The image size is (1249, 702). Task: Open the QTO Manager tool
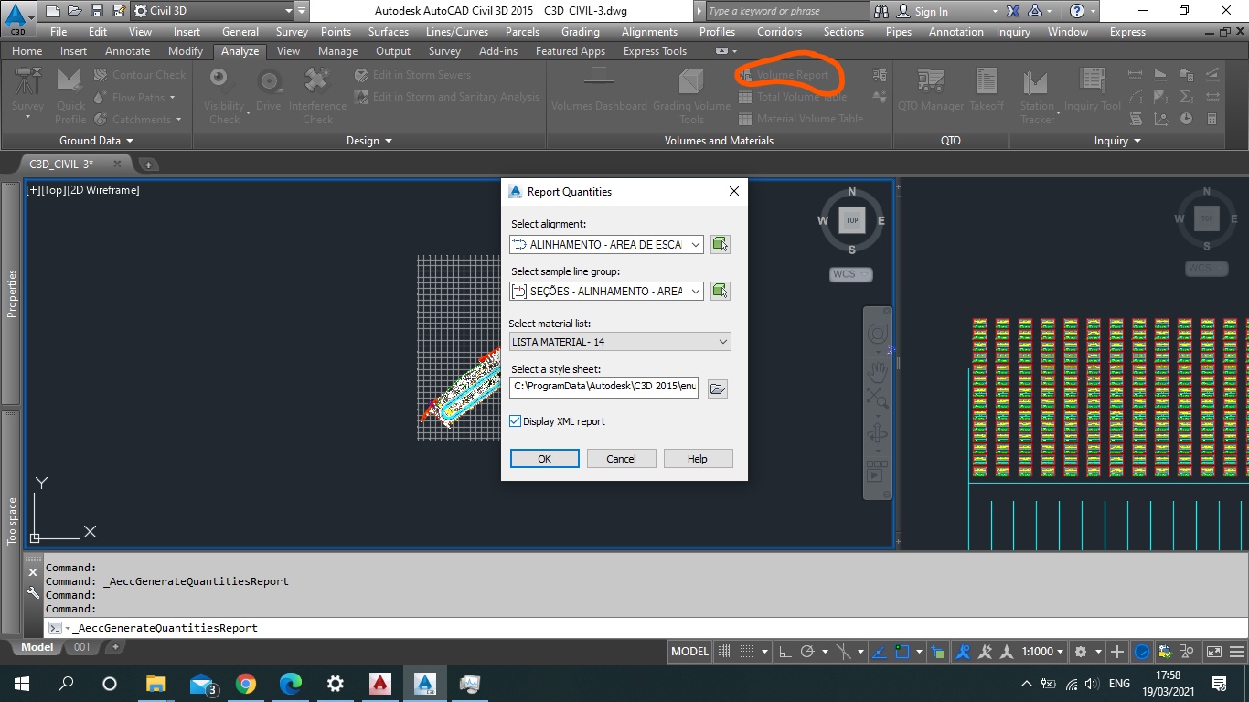pyautogui.click(x=929, y=91)
